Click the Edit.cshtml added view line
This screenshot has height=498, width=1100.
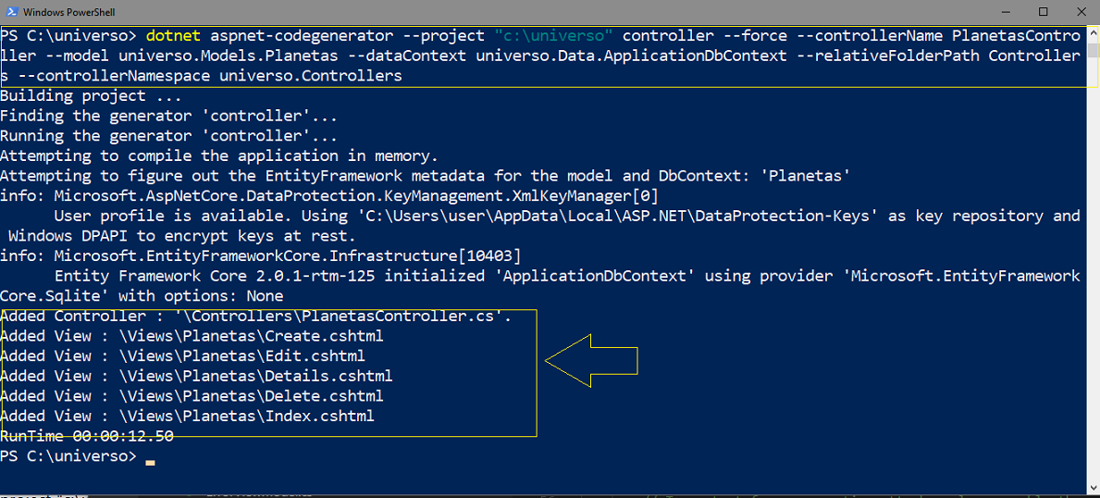182,356
